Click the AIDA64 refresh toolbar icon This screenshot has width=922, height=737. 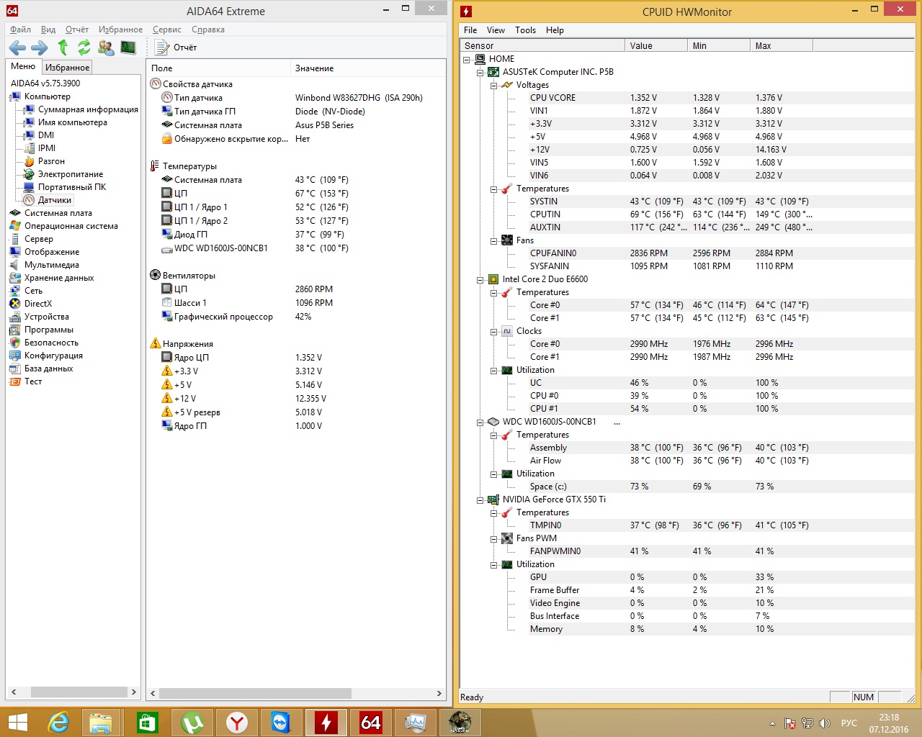84,48
